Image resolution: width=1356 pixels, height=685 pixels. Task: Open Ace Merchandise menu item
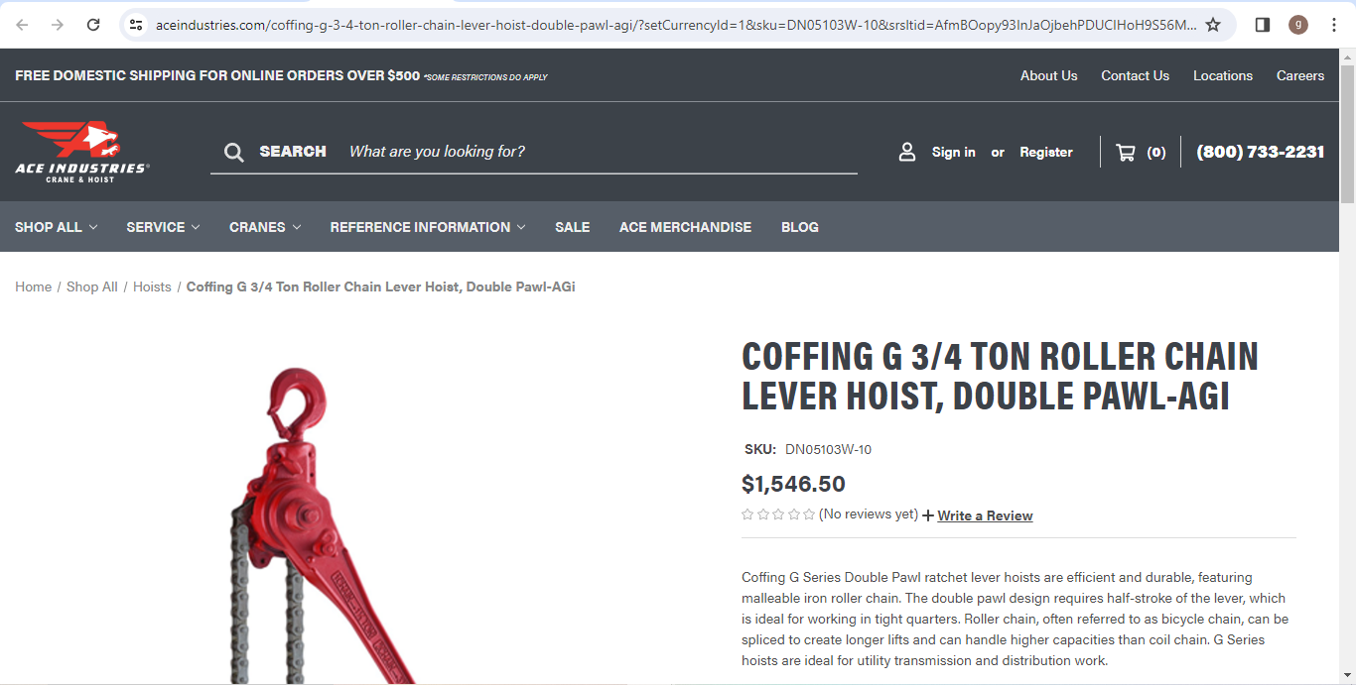pos(685,227)
